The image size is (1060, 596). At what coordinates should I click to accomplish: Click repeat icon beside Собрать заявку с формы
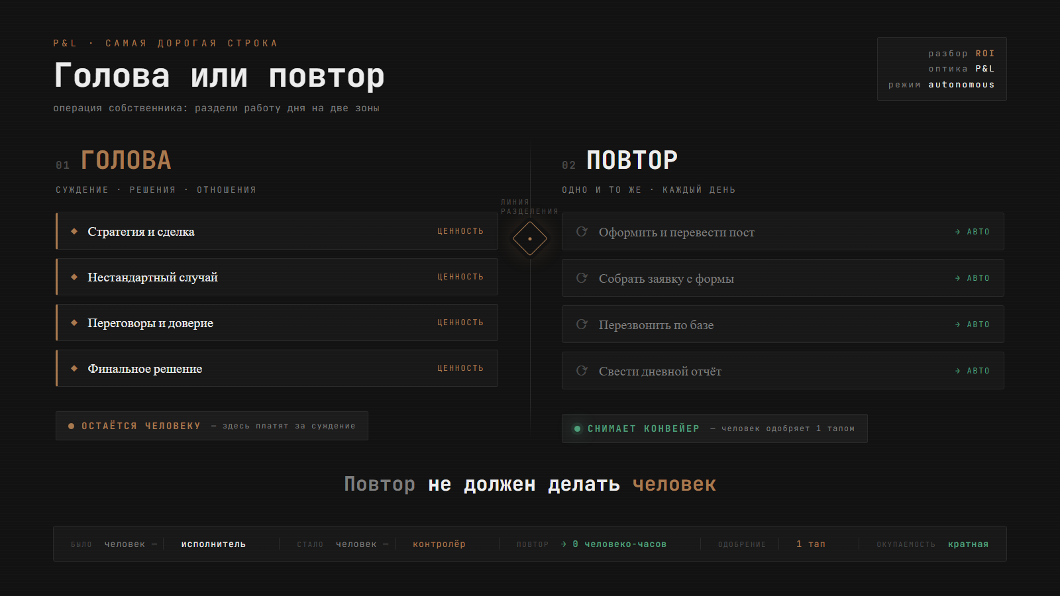[582, 277]
